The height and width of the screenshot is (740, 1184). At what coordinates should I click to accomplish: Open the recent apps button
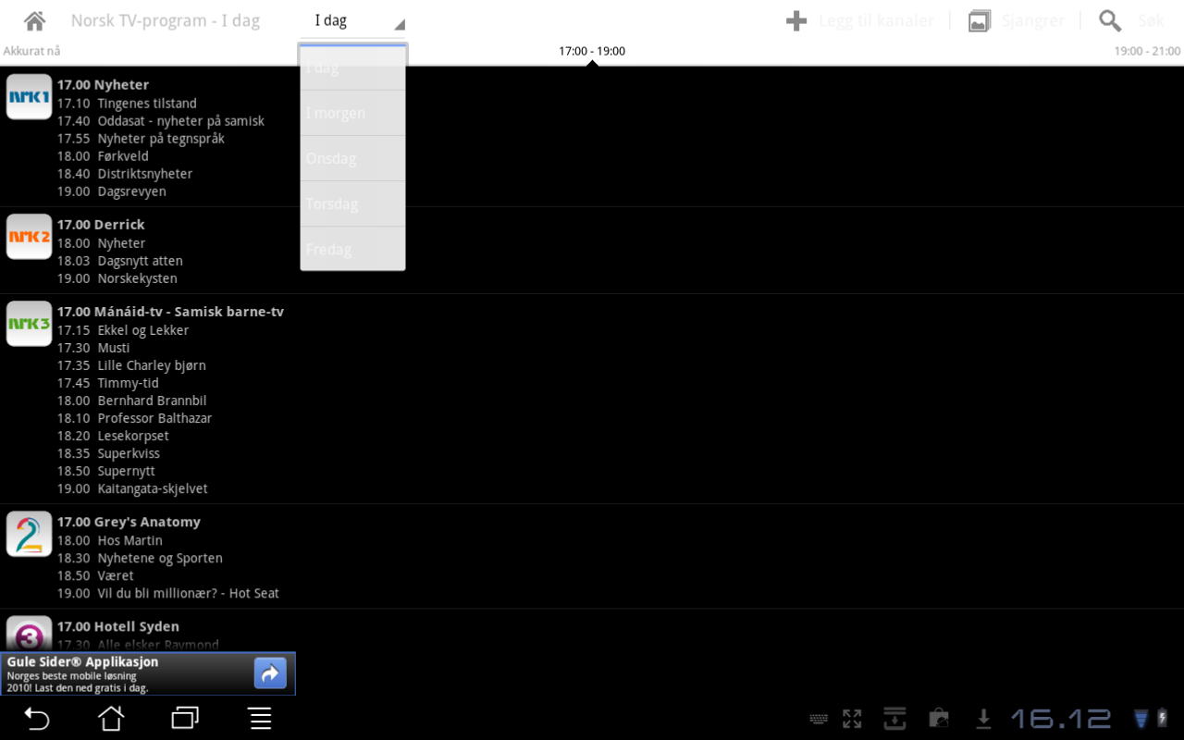(185, 718)
